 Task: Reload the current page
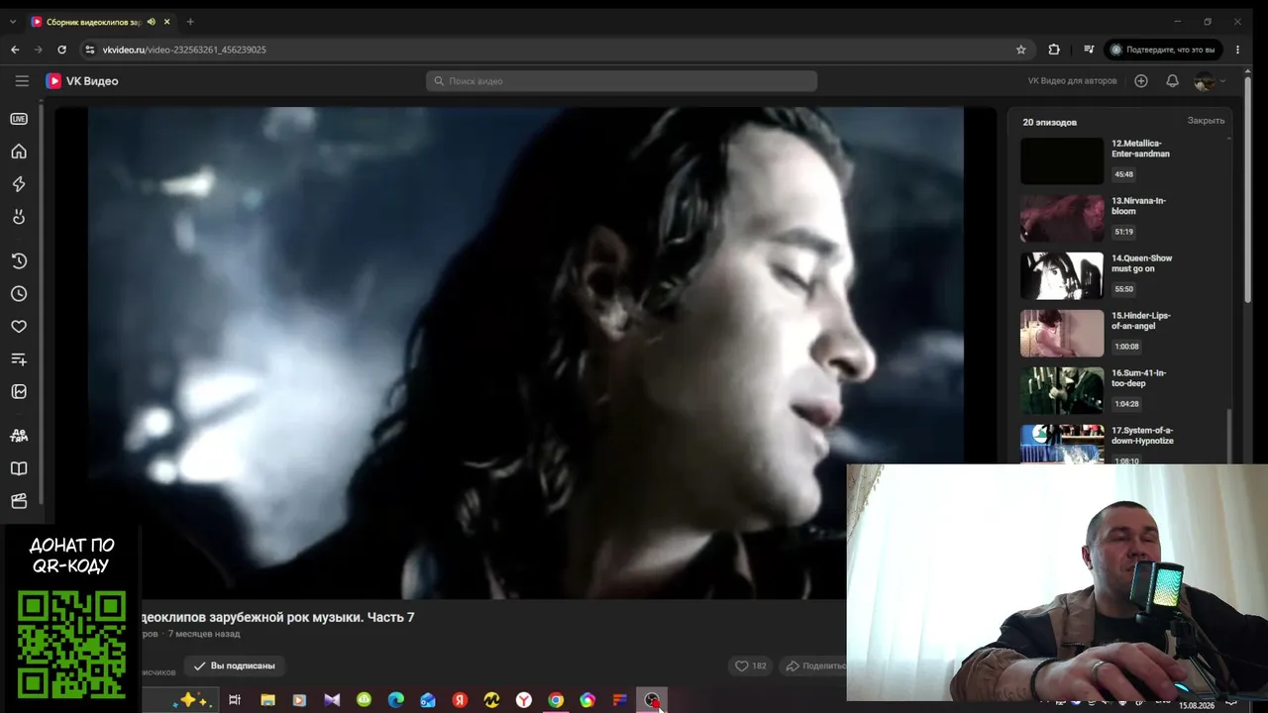pyautogui.click(x=62, y=50)
